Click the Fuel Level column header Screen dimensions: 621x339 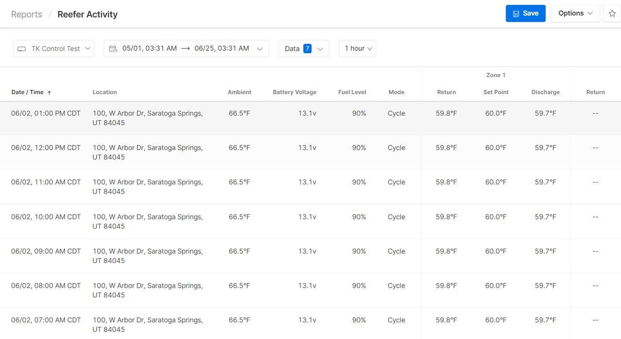[x=352, y=92]
